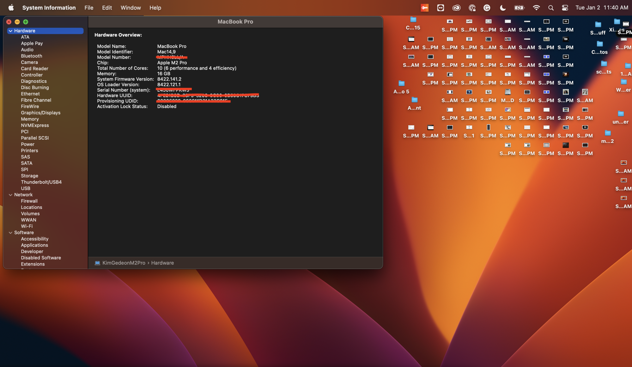The image size is (632, 367).
Task: Click the KimGedeonM2Pro breadcrumb link
Action: point(124,263)
